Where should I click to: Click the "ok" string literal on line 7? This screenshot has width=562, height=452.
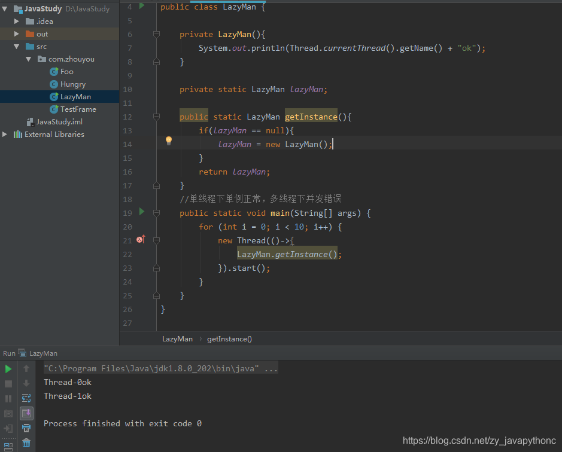click(x=467, y=48)
